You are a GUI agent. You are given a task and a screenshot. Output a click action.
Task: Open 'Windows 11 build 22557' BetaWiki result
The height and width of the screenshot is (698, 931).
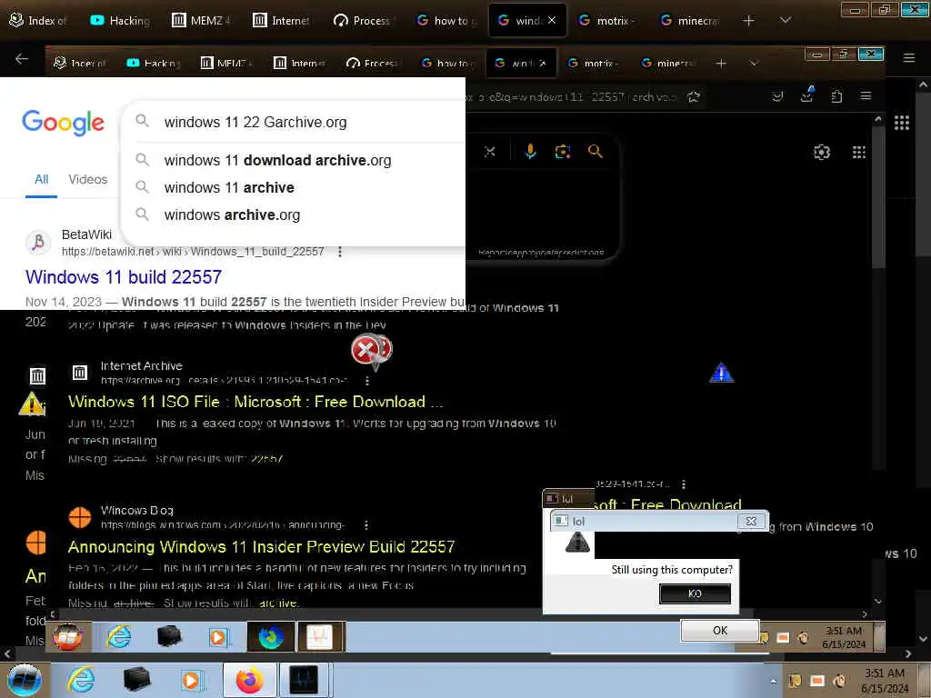point(124,276)
